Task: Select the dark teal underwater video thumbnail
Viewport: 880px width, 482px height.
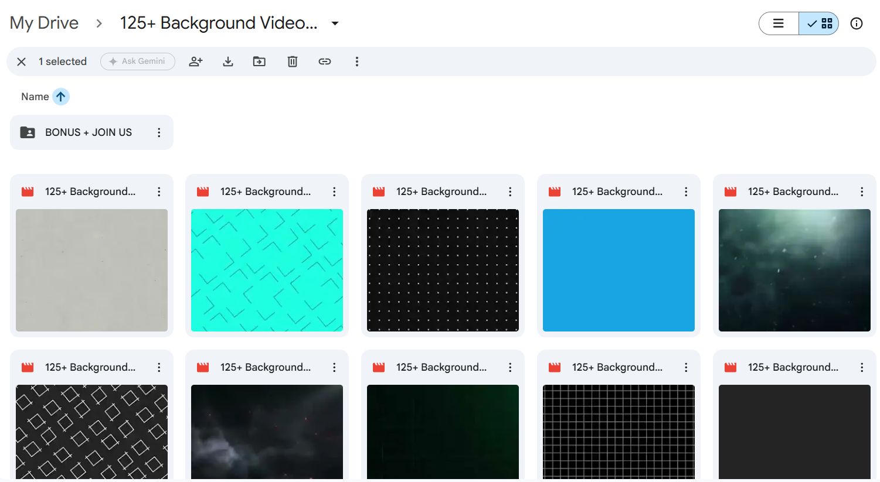Action: coord(794,270)
